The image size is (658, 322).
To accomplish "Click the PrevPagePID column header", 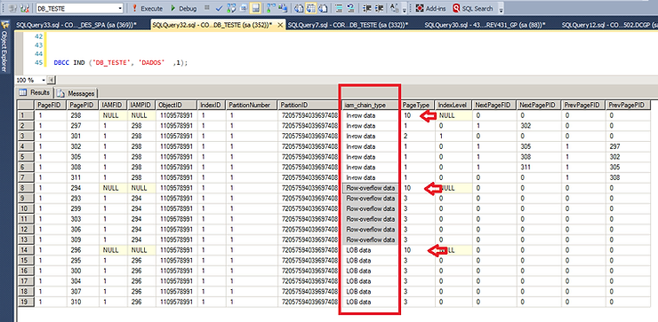I will pyautogui.click(x=629, y=105).
